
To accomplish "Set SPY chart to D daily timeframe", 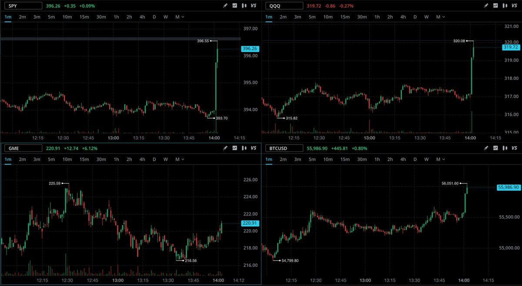I will click(x=154, y=16).
